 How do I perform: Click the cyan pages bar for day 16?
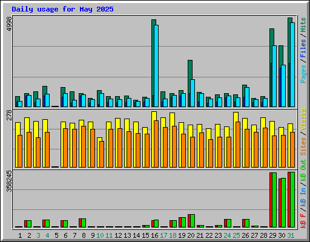pos(156,66)
